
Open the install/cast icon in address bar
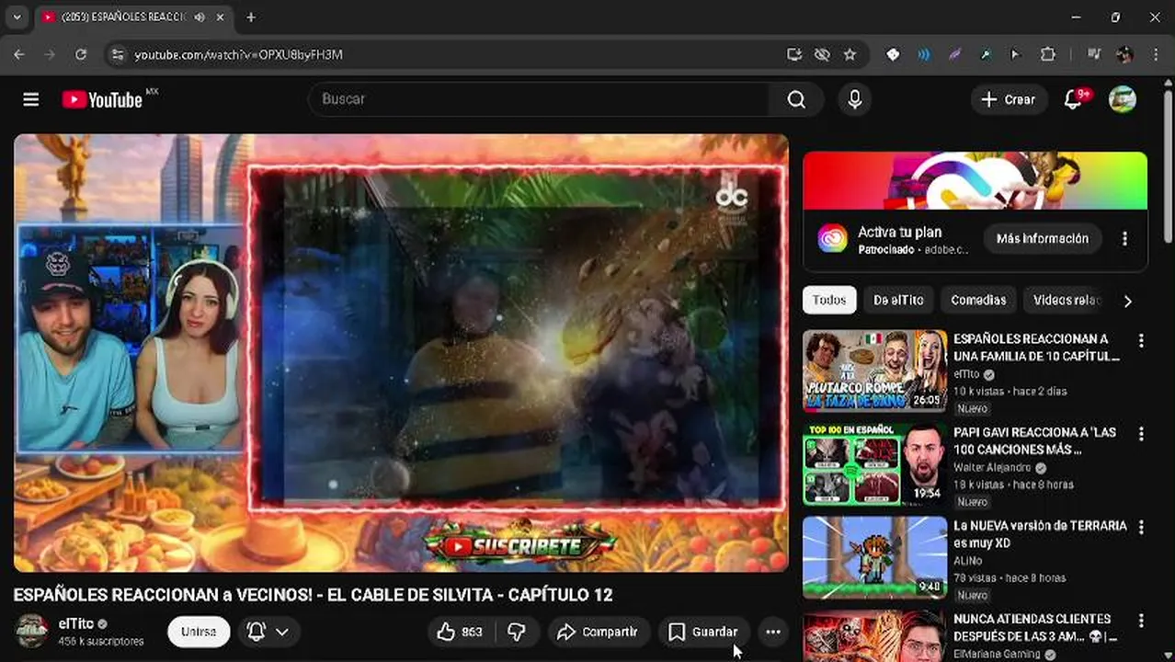[794, 54]
